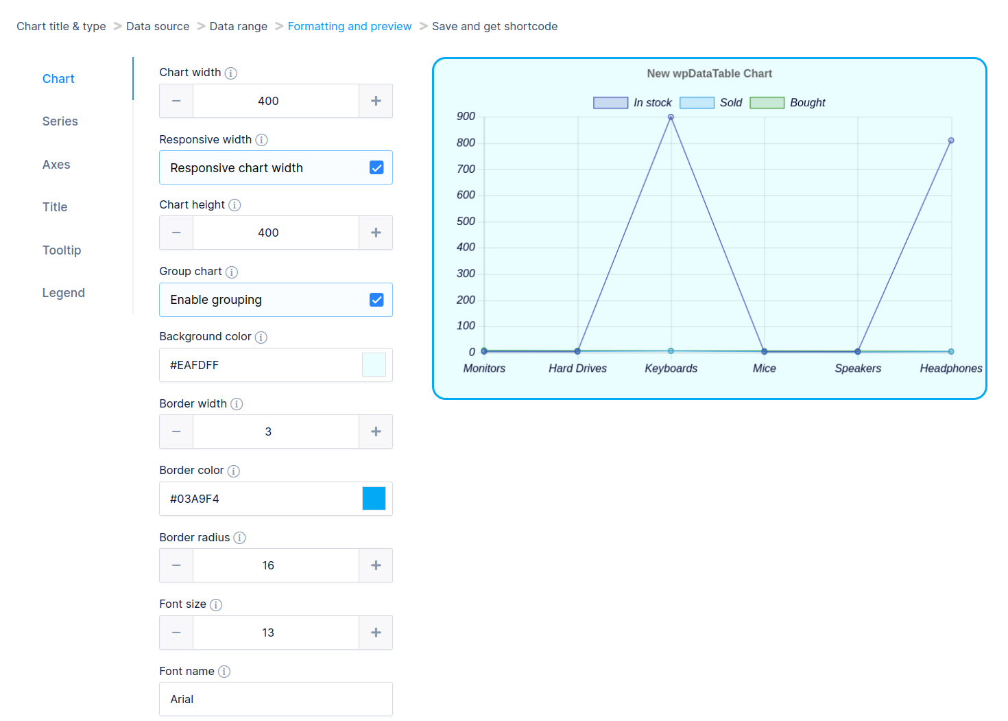Click the Keyboards peak data point
The image size is (1008, 721).
pyautogui.click(x=671, y=117)
